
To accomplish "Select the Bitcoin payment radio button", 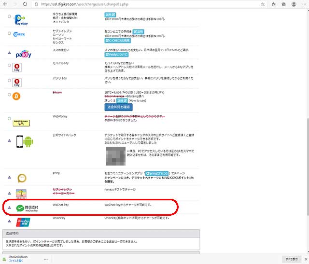I will coord(9,95).
